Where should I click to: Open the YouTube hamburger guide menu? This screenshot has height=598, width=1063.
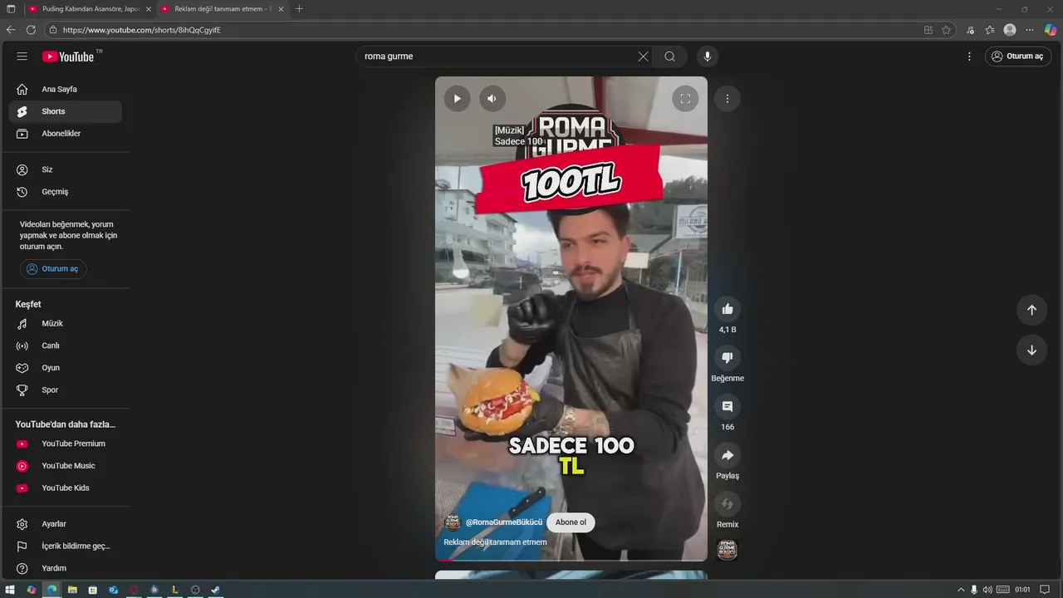22,56
